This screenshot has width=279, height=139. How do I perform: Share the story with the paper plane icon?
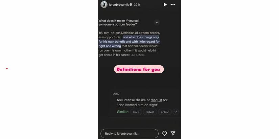(173, 134)
